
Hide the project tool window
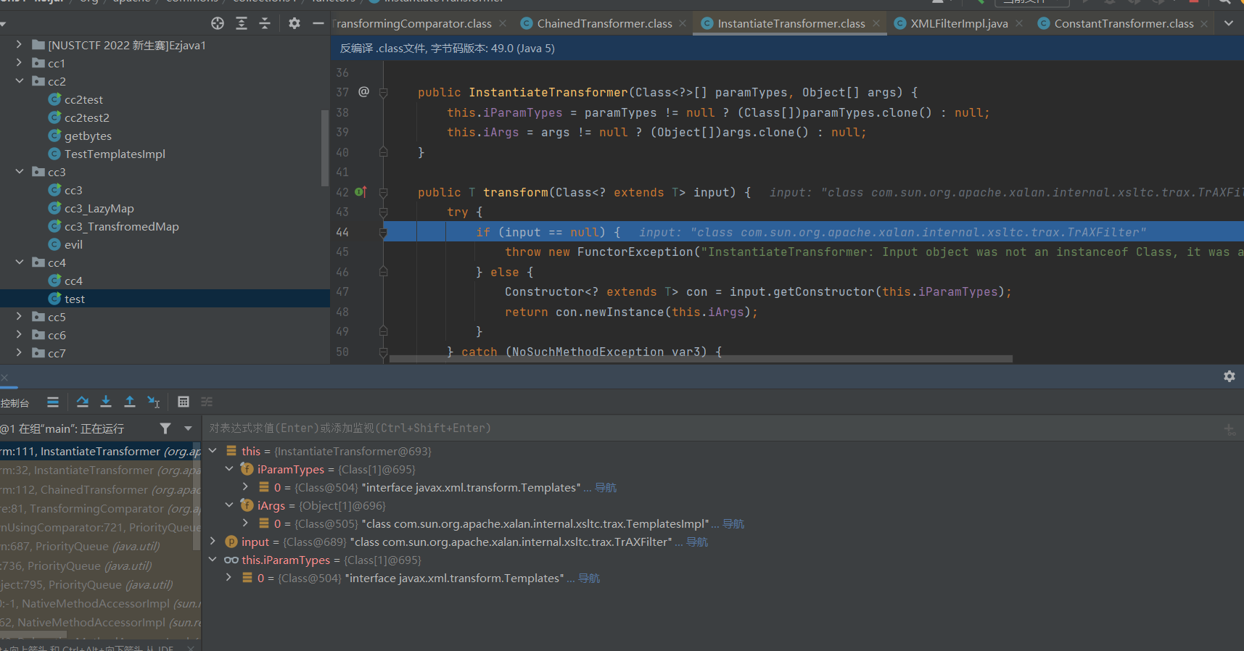point(318,23)
